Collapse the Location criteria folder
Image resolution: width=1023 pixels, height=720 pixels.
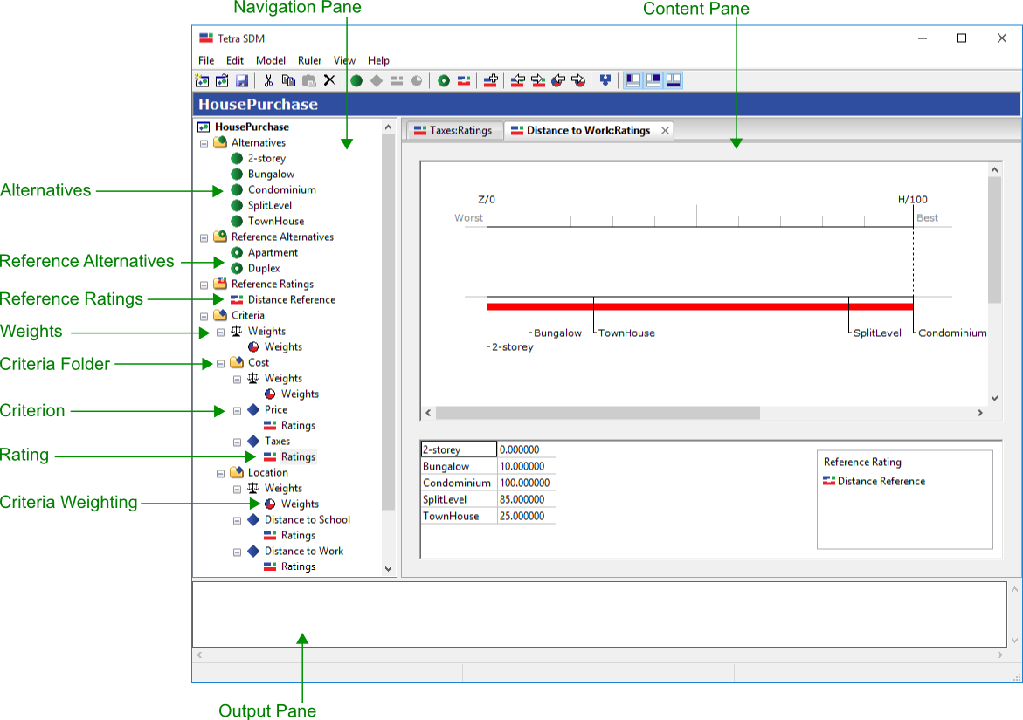click(x=221, y=472)
